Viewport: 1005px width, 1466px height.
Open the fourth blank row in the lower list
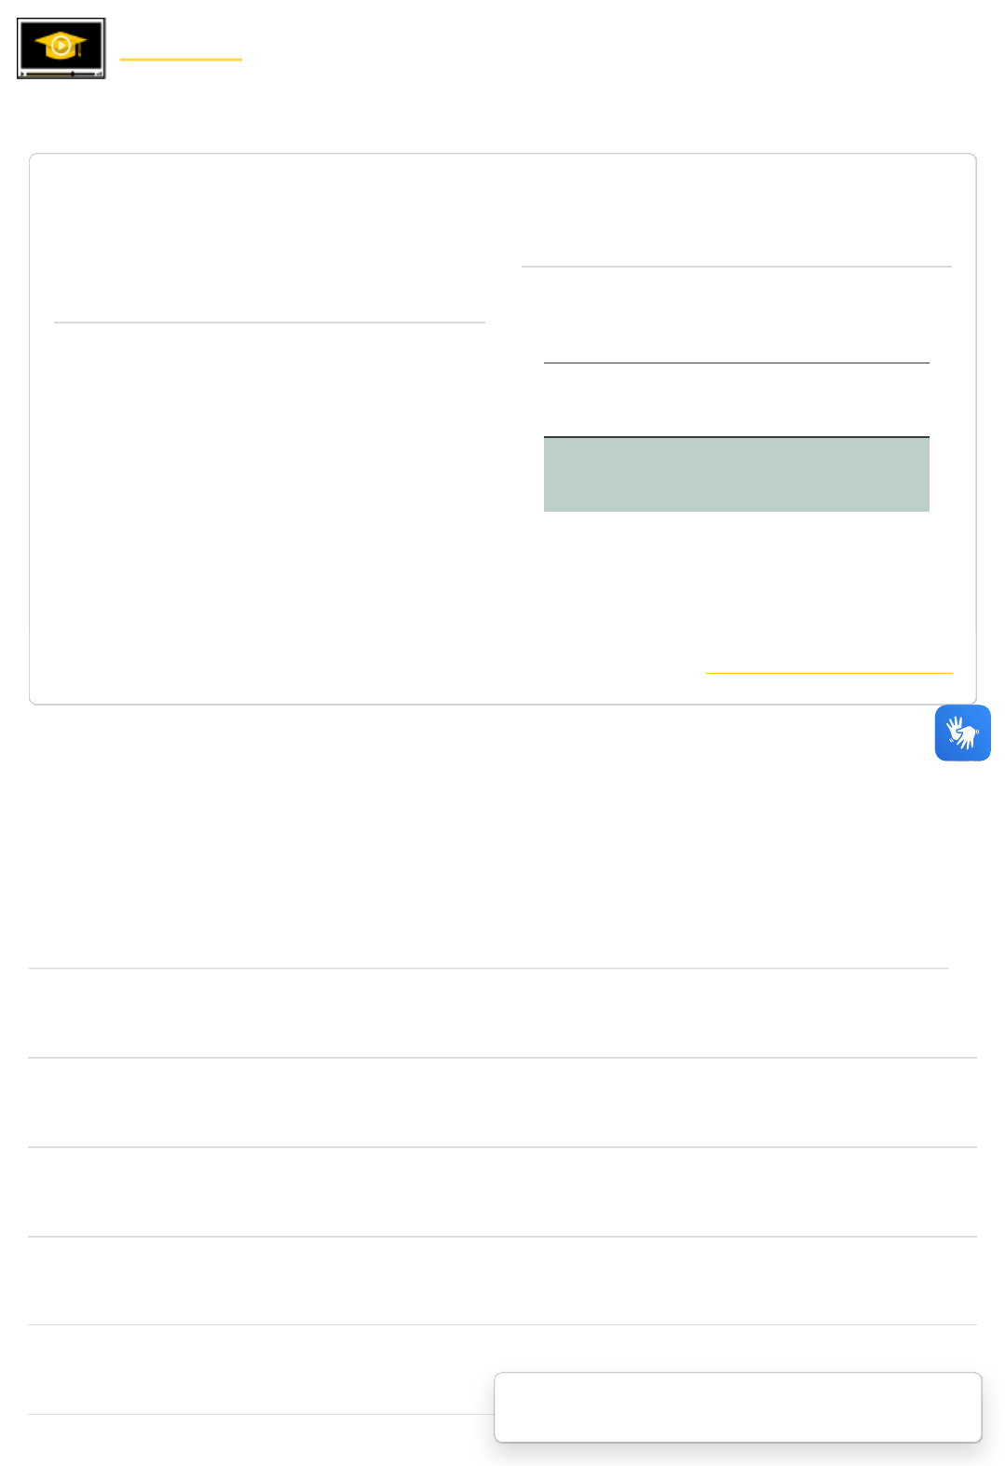(x=502, y=1281)
